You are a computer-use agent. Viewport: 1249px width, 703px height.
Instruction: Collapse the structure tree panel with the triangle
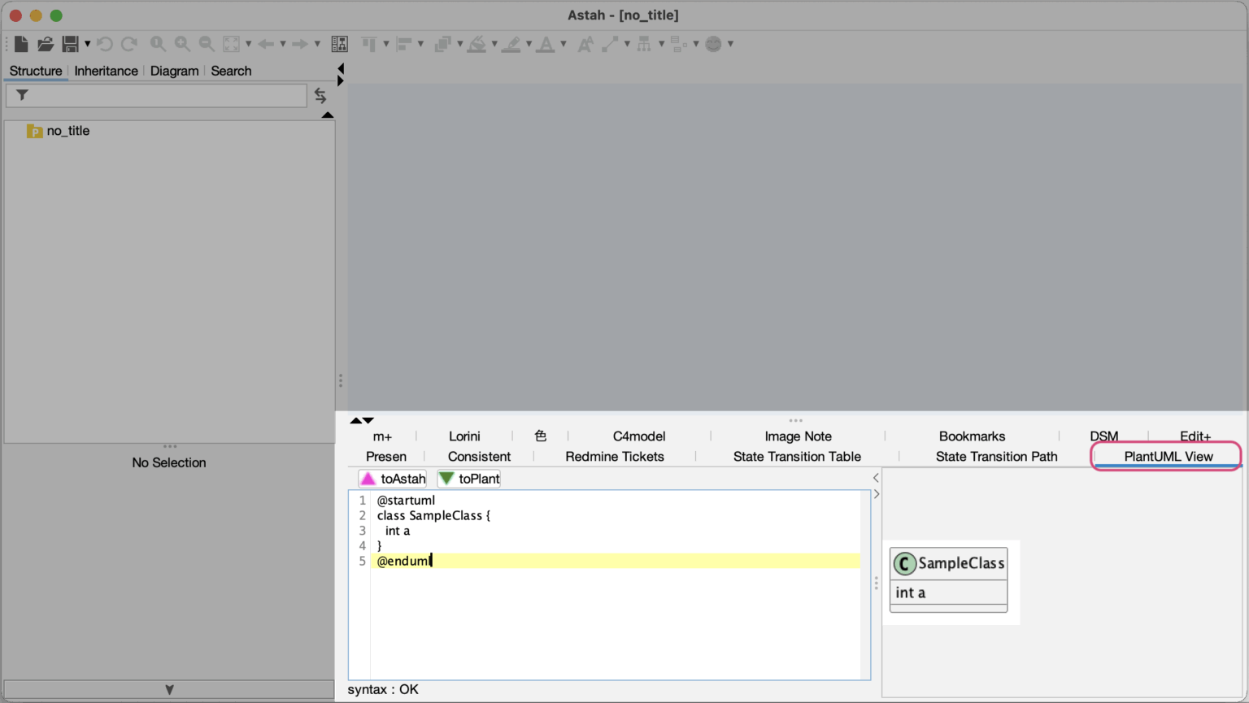tap(328, 115)
